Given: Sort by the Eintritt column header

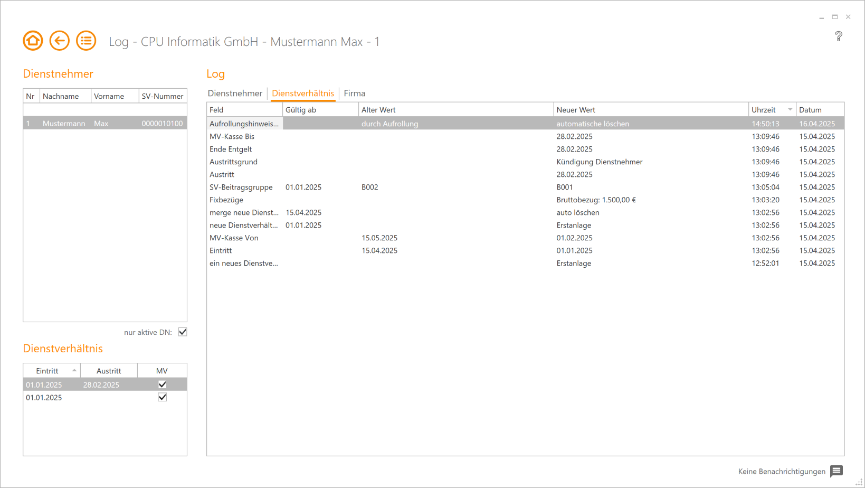Looking at the screenshot, I should point(47,371).
